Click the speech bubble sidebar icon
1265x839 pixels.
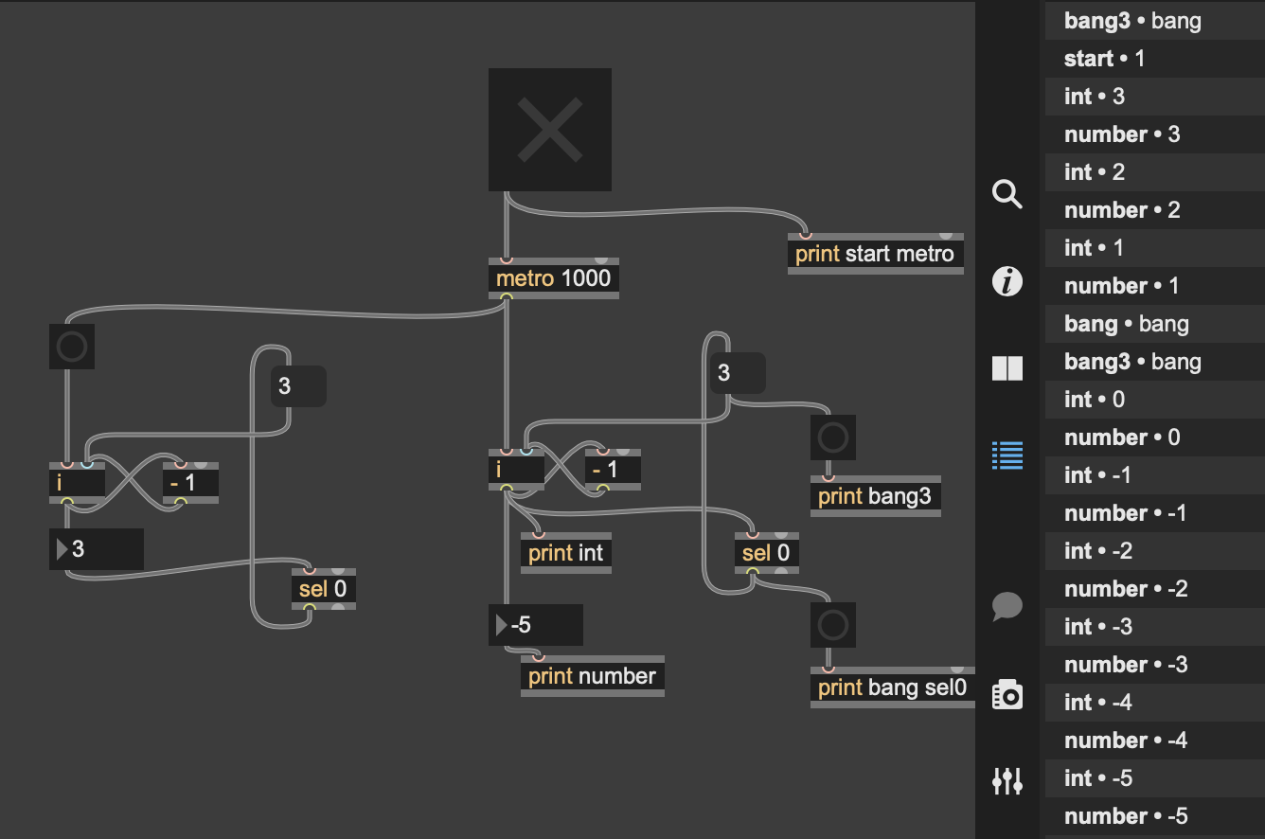pyautogui.click(x=1007, y=606)
